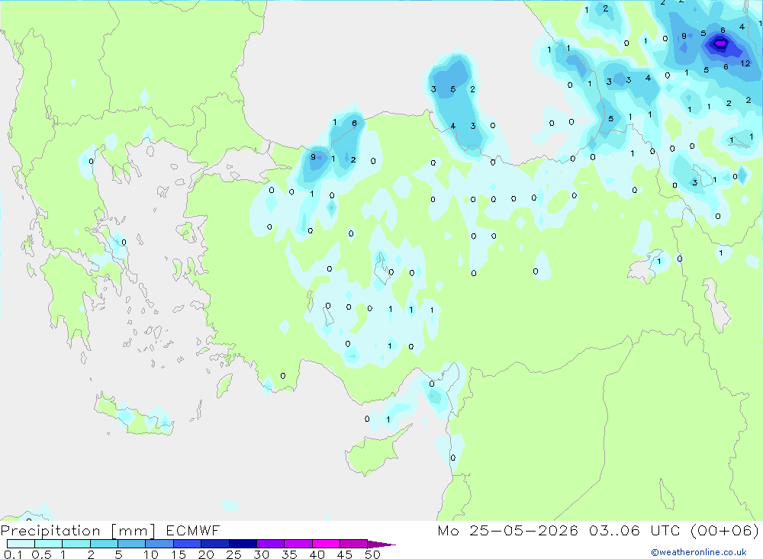The height and width of the screenshot is (559, 763).
Task: Click the 0.1–0.5 mm legend color swatch
Action: click(21, 544)
